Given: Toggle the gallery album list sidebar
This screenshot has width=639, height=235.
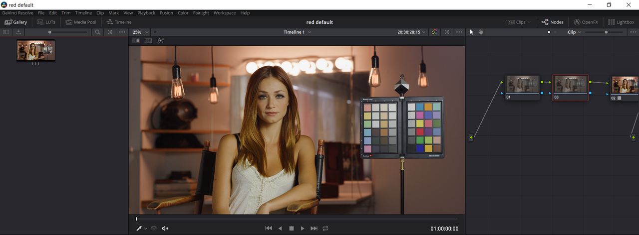Looking at the screenshot, I should pyautogui.click(x=6, y=32).
